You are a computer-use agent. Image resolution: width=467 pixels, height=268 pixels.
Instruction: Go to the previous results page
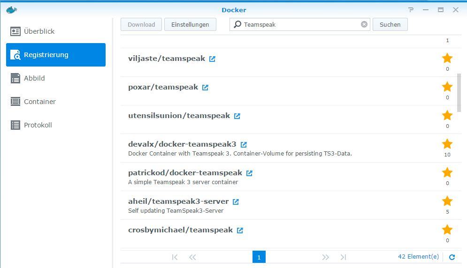(192, 257)
